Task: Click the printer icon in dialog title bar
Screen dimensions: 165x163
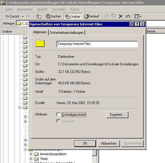Action: click(132, 24)
